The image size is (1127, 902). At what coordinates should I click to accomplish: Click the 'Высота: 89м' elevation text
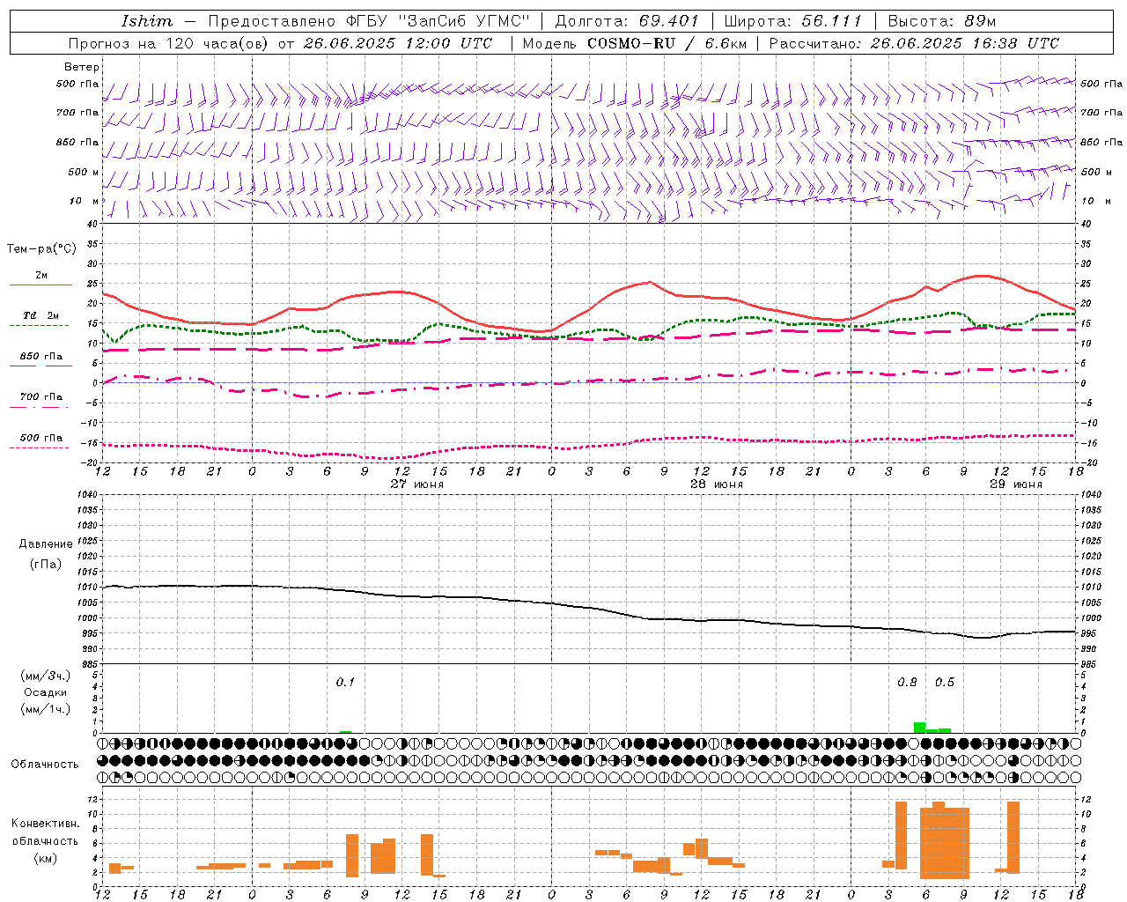[942, 21]
